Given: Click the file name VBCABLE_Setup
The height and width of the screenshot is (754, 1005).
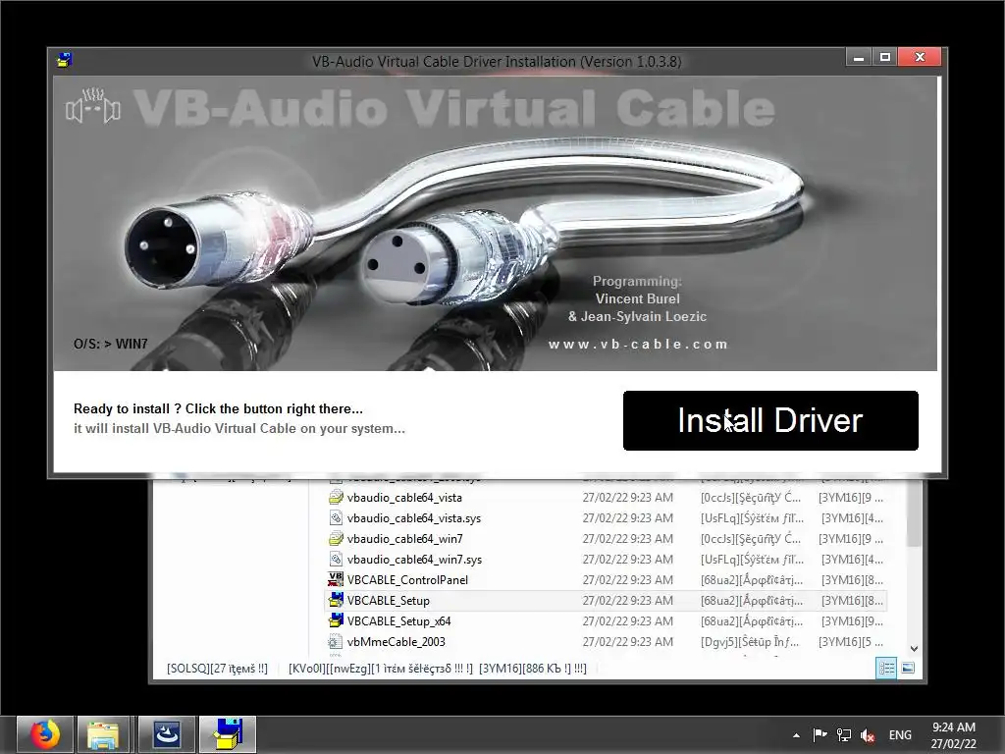Looking at the screenshot, I should pos(389,600).
